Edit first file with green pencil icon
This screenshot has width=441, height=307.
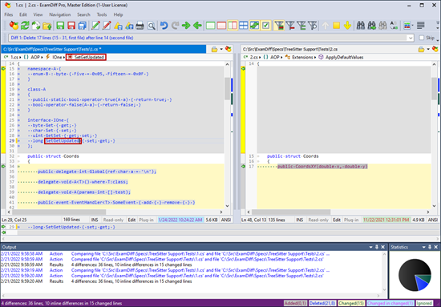(95, 26)
